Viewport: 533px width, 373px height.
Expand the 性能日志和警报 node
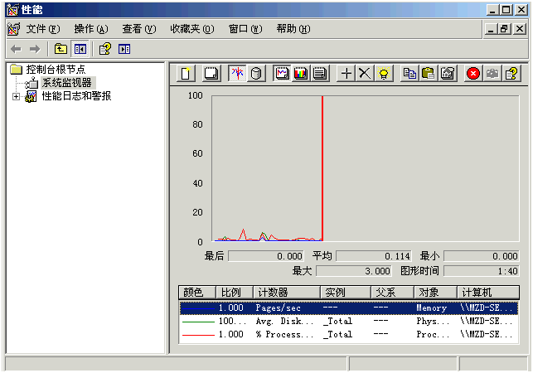coord(16,96)
